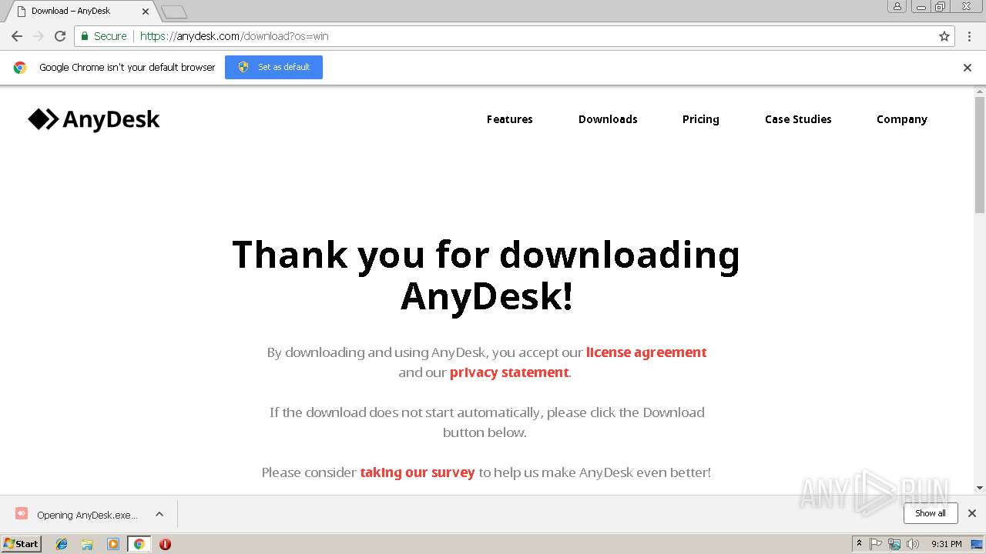Click the browser back arrow
This screenshot has width=986, height=554.
point(17,36)
